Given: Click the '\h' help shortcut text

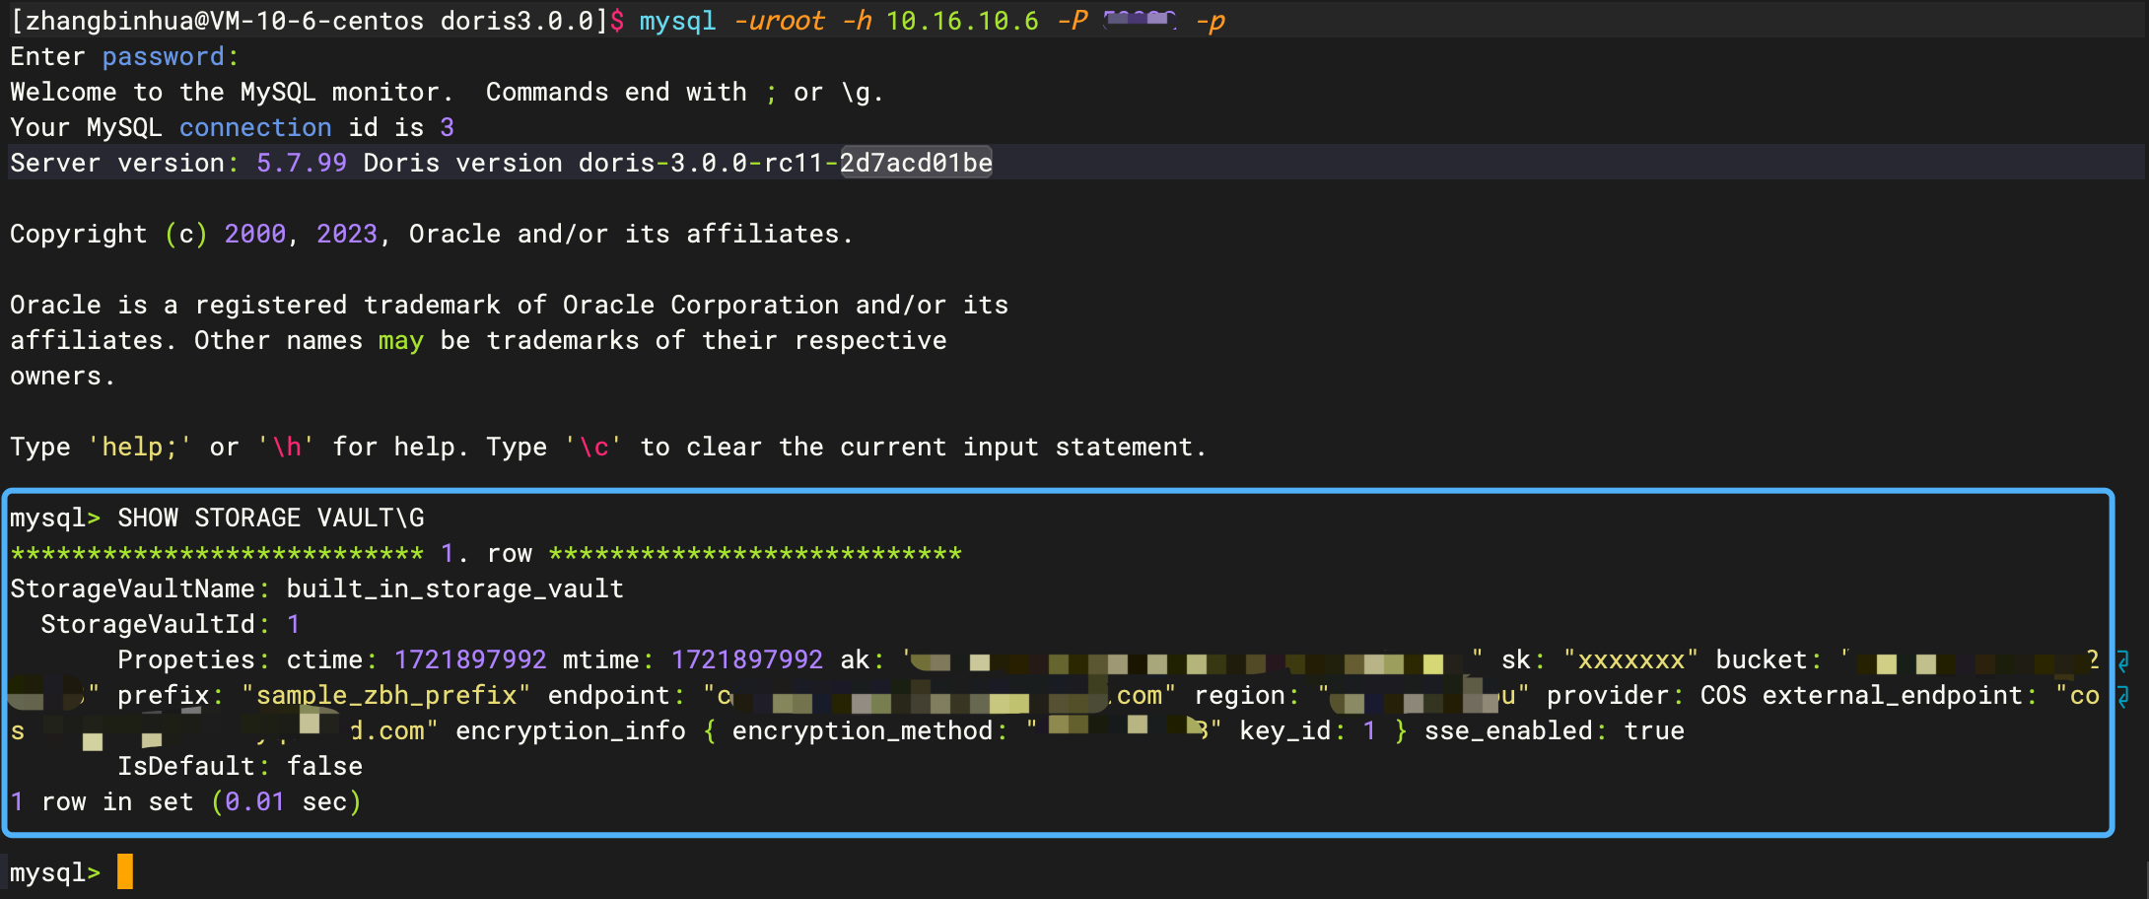Looking at the screenshot, I should coord(286,447).
